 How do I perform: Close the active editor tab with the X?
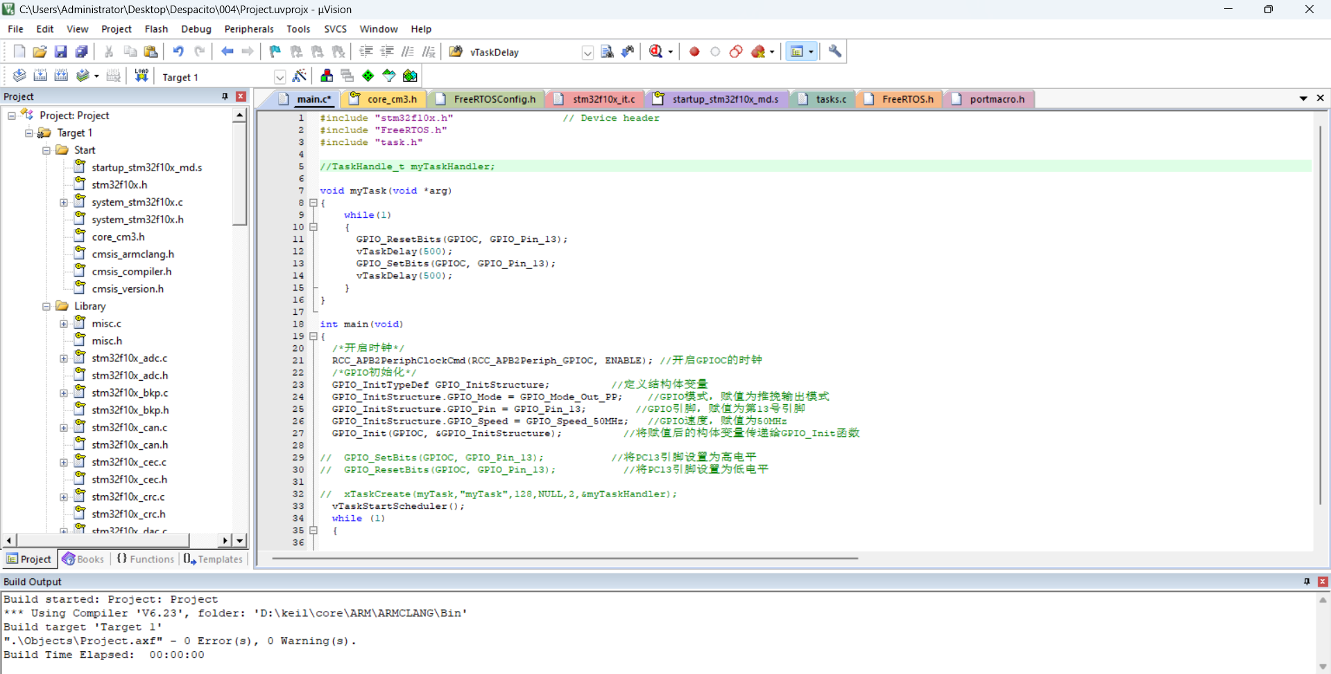click(1320, 98)
